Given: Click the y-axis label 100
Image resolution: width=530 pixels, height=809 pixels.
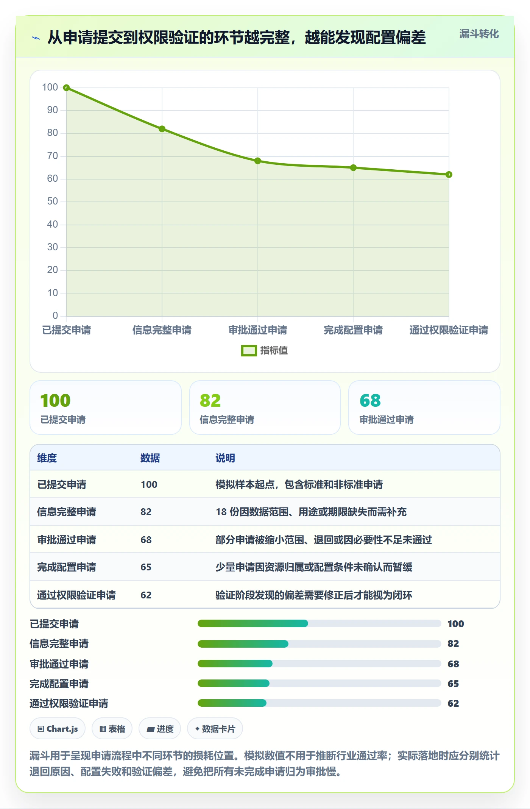Looking at the screenshot, I should point(50,87).
